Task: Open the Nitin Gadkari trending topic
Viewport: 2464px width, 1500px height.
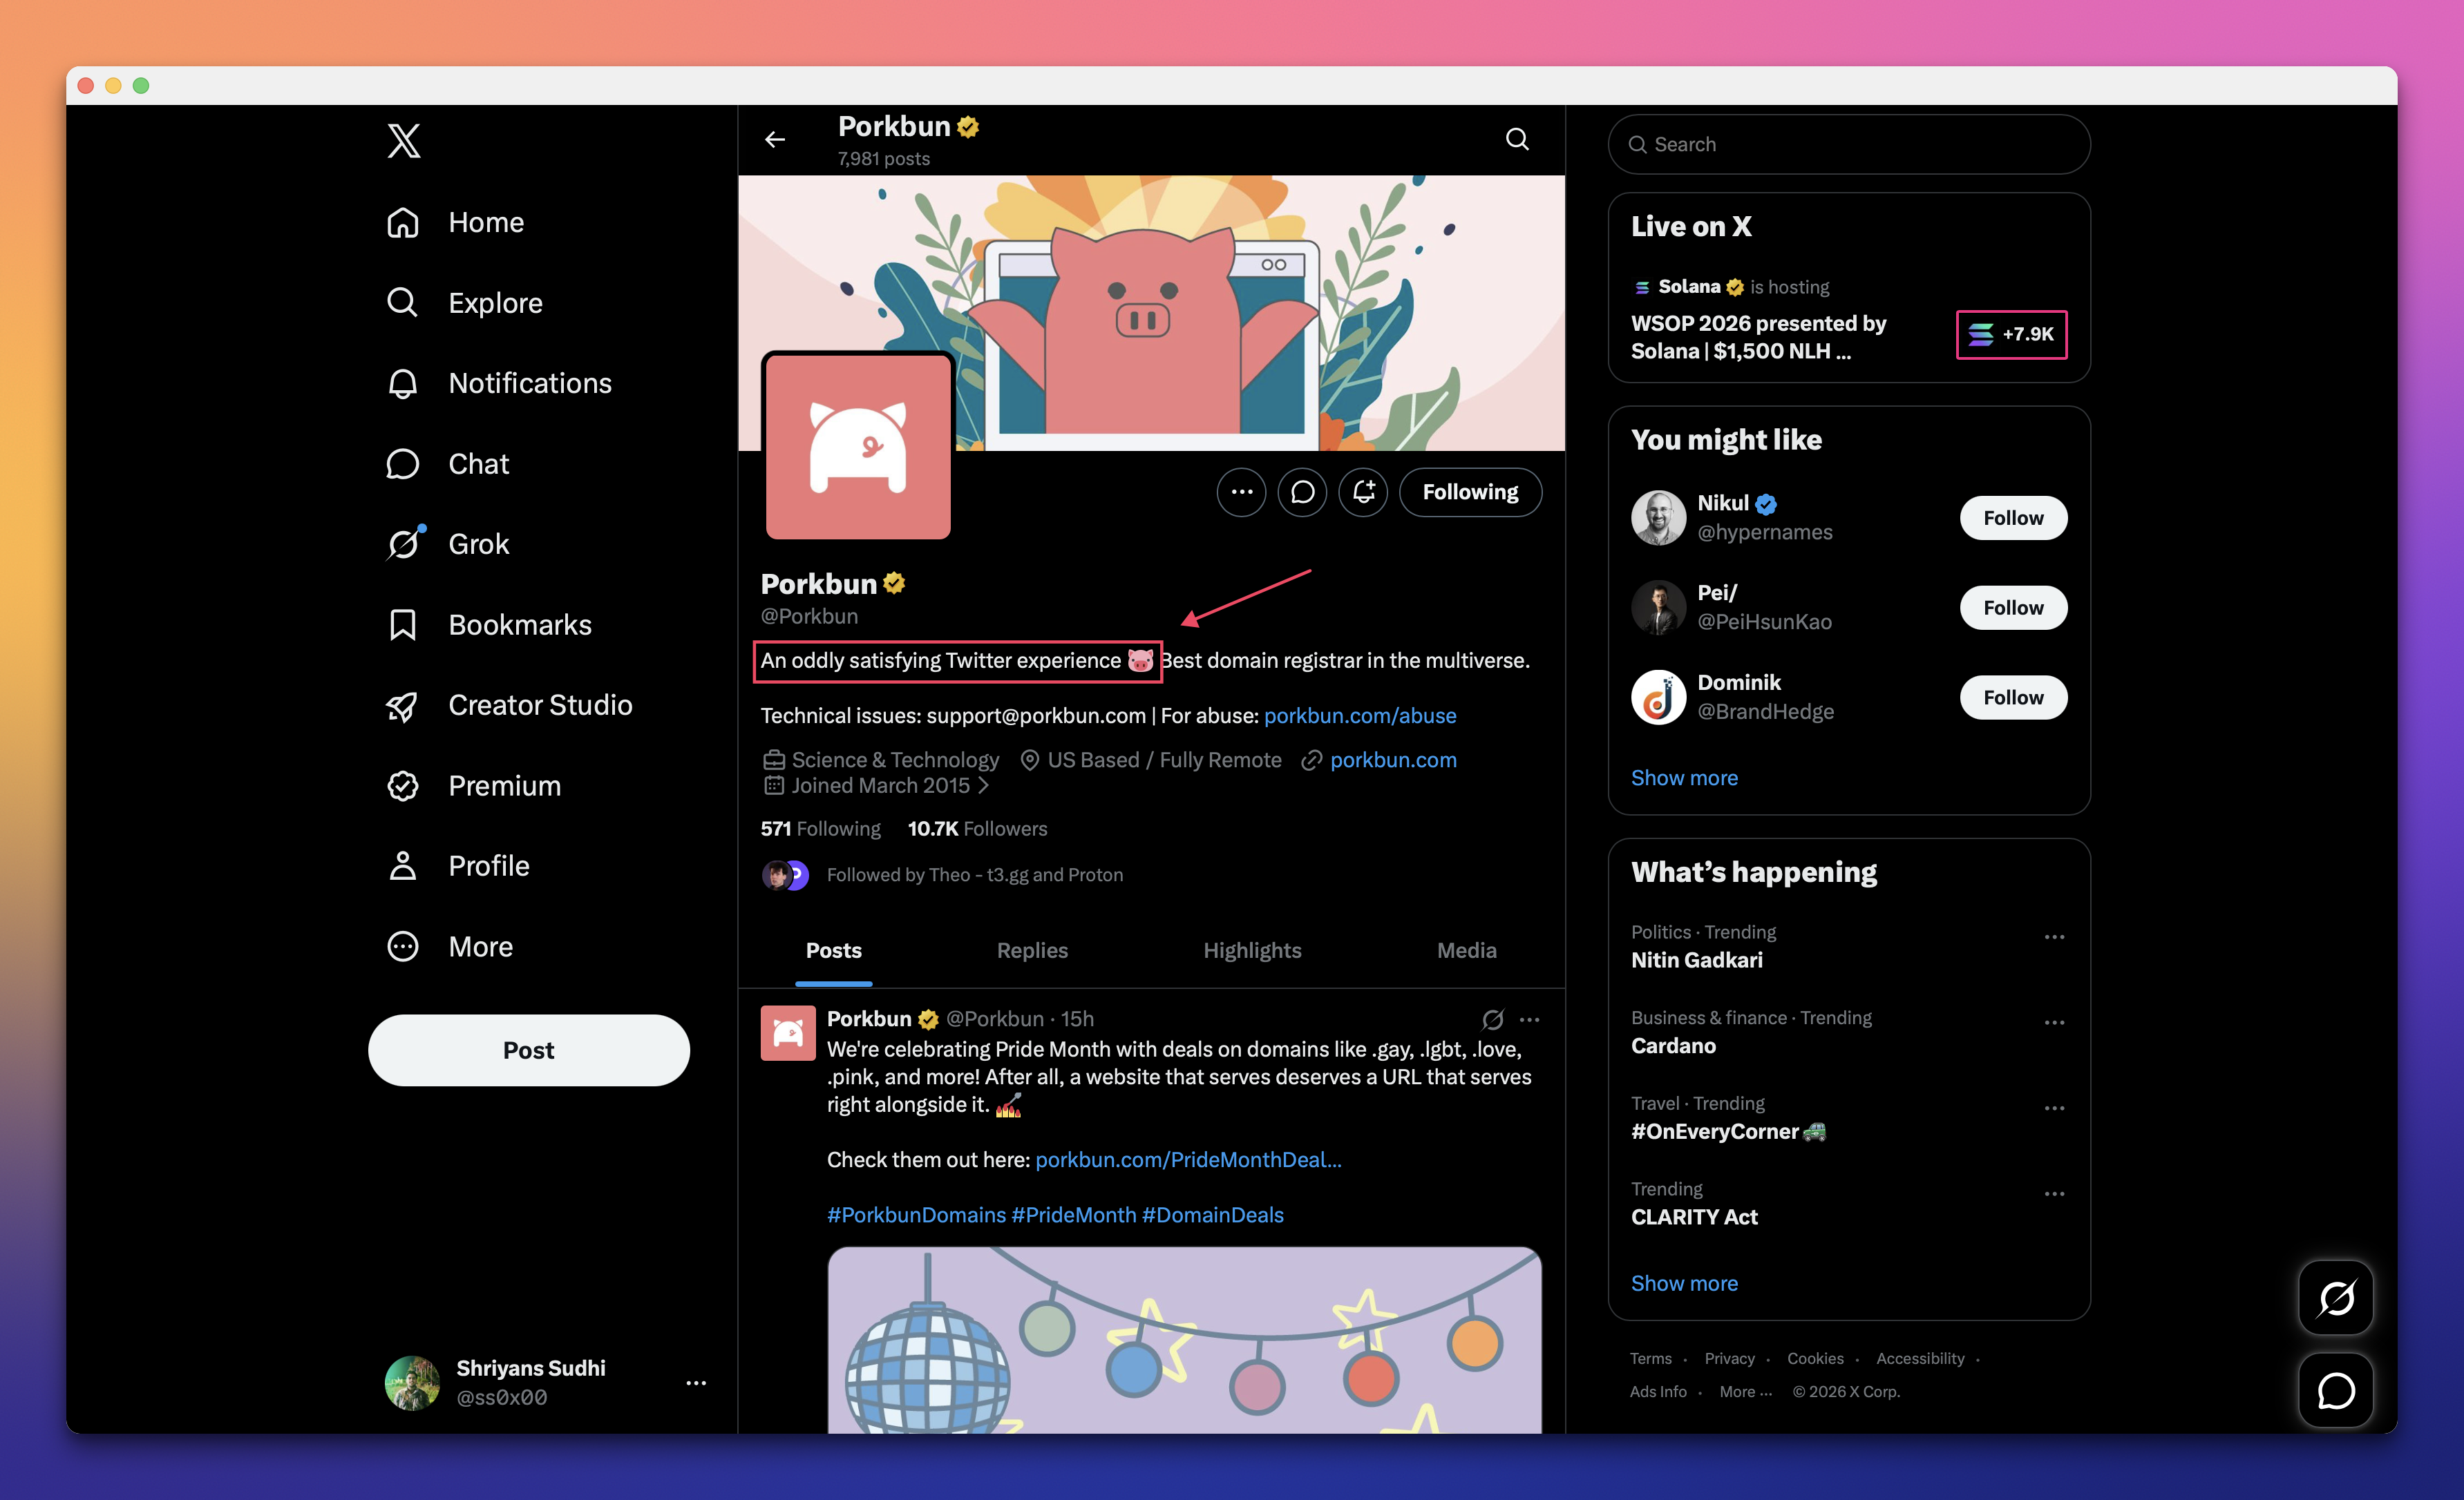Action: click(x=1697, y=959)
